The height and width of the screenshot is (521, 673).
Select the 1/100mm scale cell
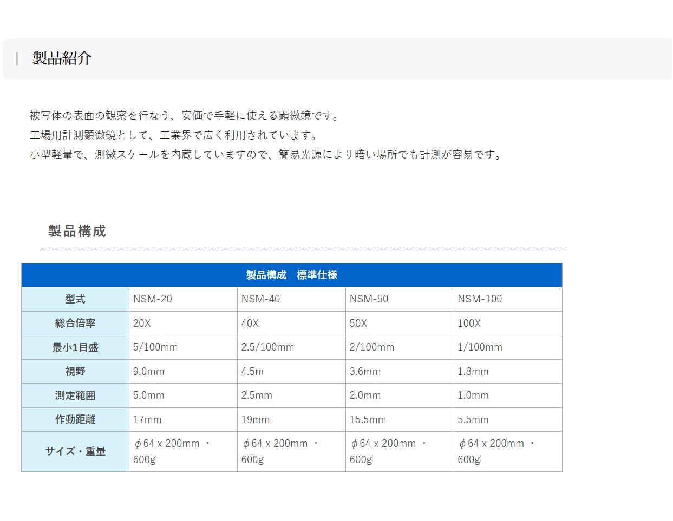click(508, 347)
